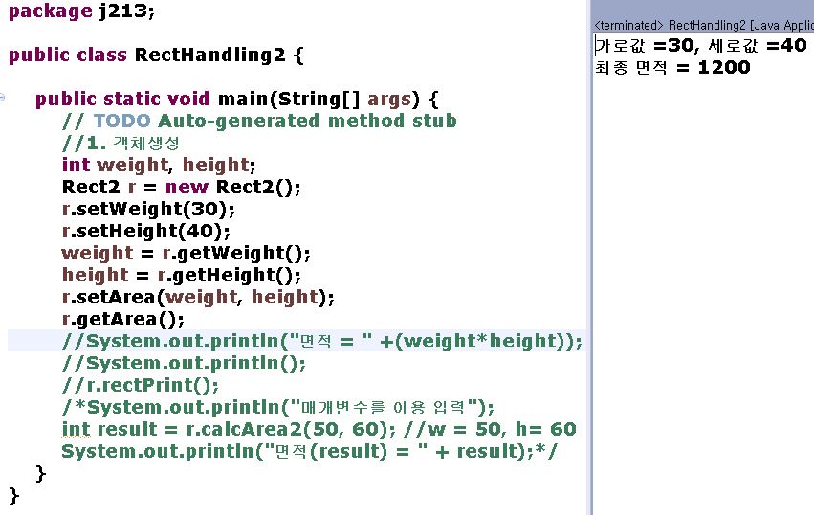The width and height of the screenshot is (814, 515).
Task: Click the sash between the editor and console
Action: coord(589,257)
